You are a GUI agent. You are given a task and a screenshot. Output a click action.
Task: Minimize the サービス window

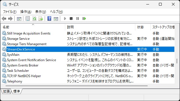tap(148, 4)
